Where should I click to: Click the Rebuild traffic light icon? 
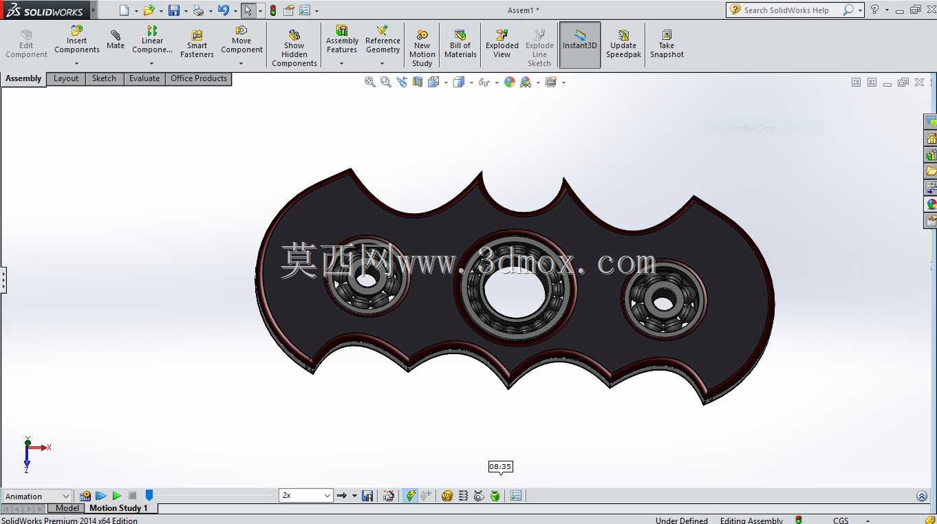coord(273,10)
